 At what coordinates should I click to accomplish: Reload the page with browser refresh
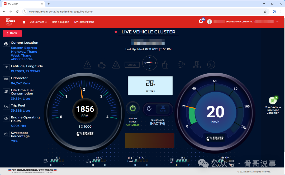click(x=17, y=12)
